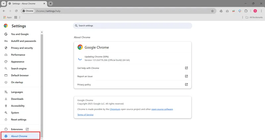Click the sidebar vertical scrollbar thumb
Screen dimensions: 265x140
[42, 86]
